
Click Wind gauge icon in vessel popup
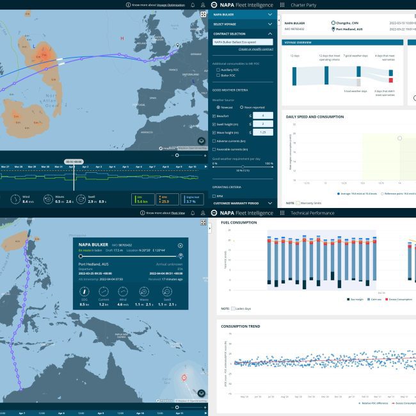tap(123, 292)
